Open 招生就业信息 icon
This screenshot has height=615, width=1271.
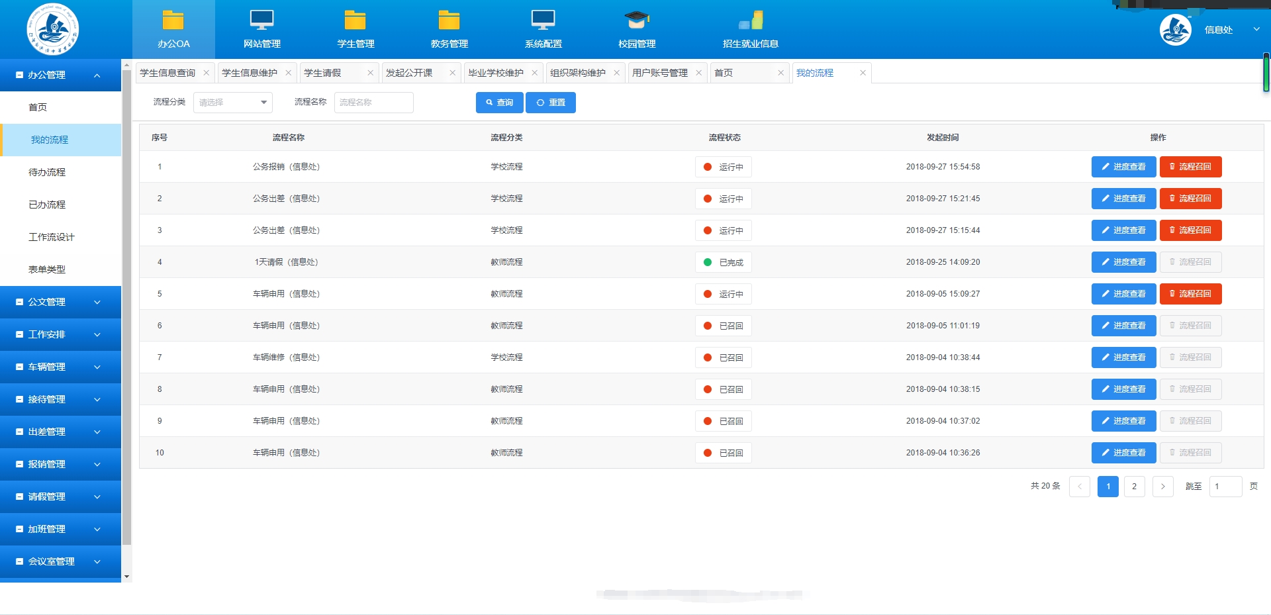click(751, 21)
